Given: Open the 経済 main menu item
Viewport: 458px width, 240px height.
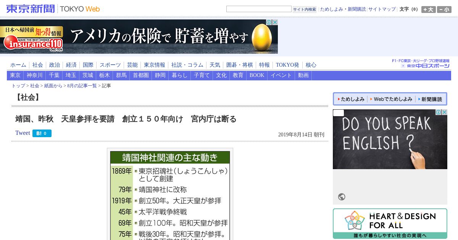Looking at the screenshot, I should point(71,65).
